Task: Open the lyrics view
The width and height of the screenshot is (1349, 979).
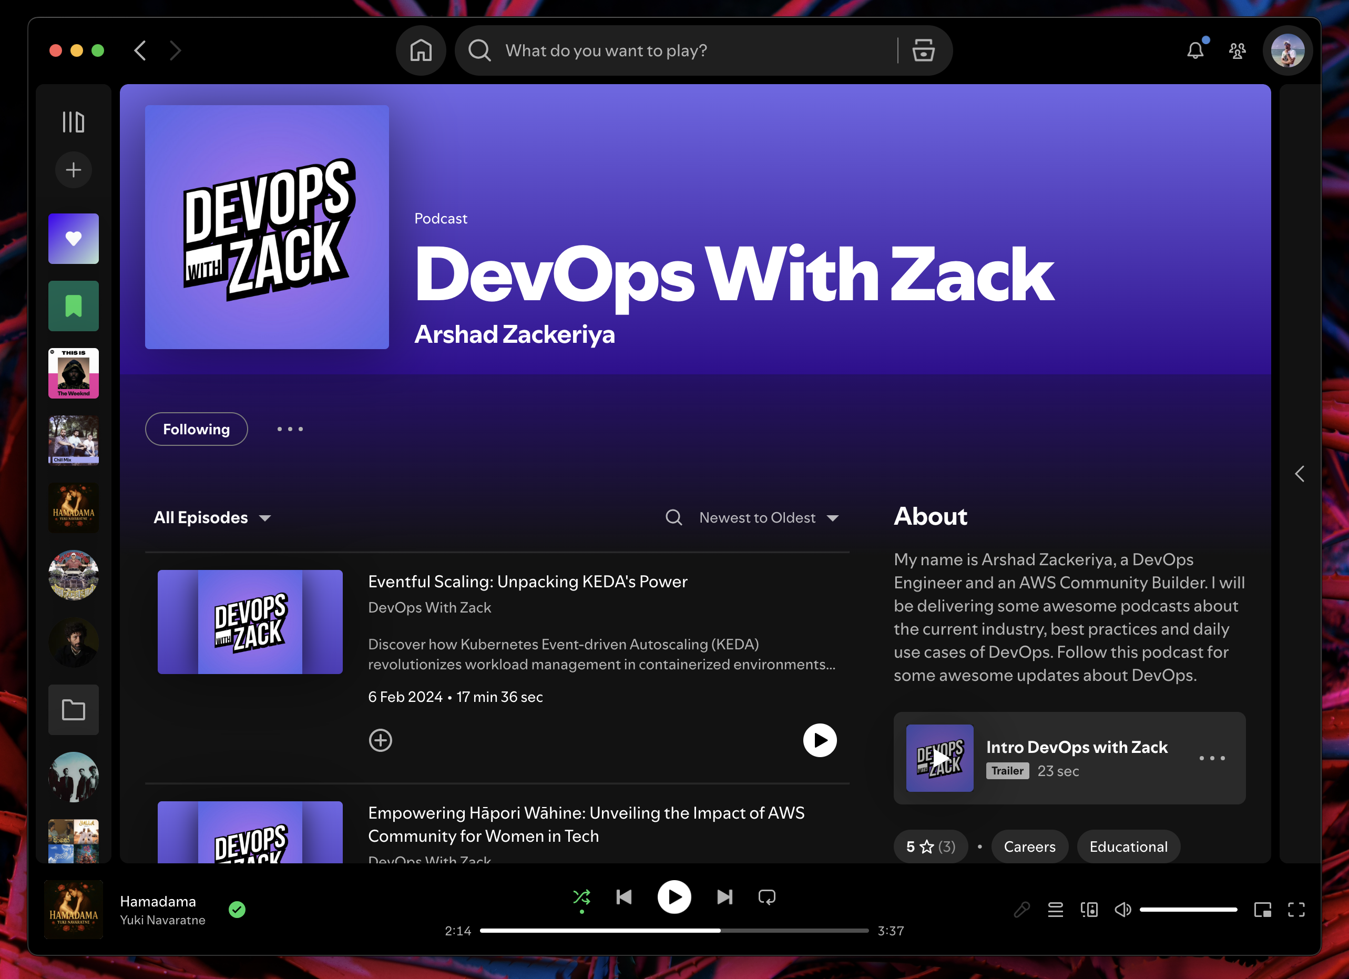Action: tap(1023, 909)
